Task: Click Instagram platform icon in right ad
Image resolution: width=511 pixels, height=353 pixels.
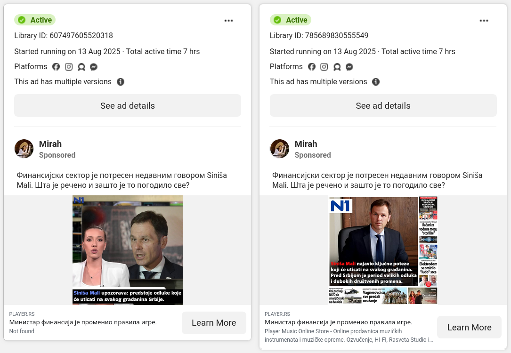Action: 324,67
